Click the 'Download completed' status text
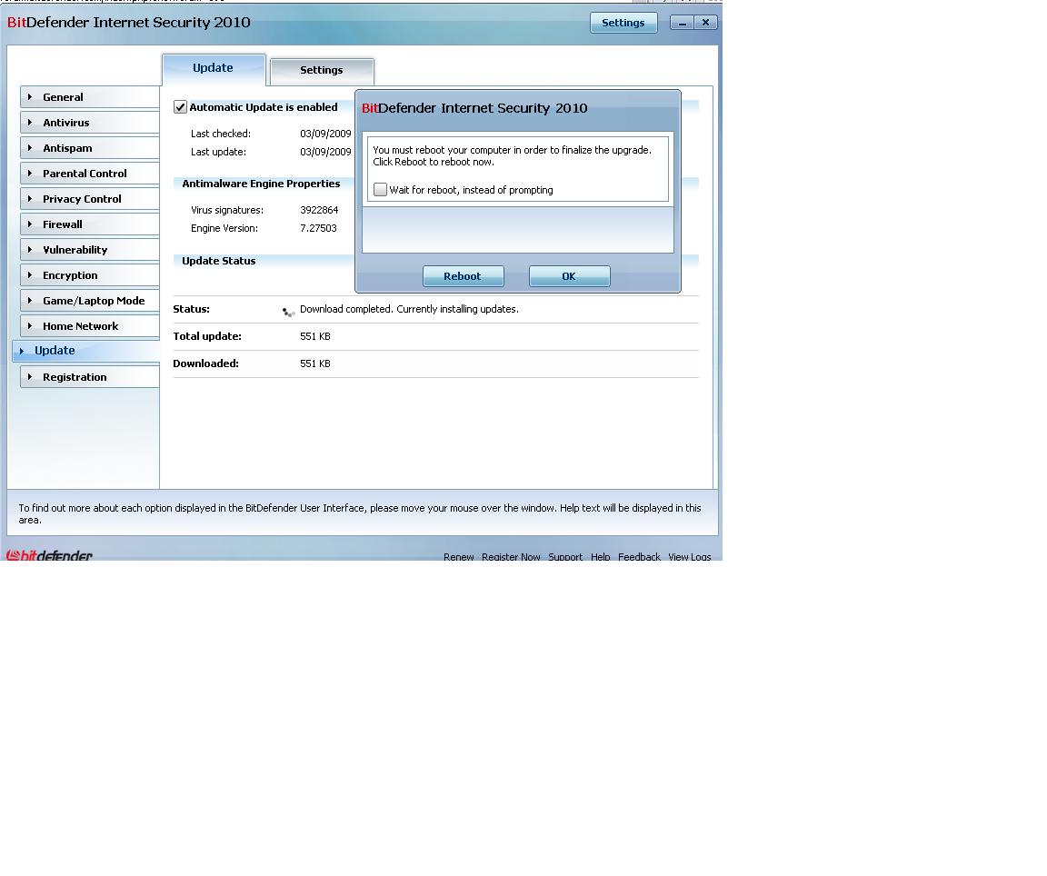 coord(409,308)
